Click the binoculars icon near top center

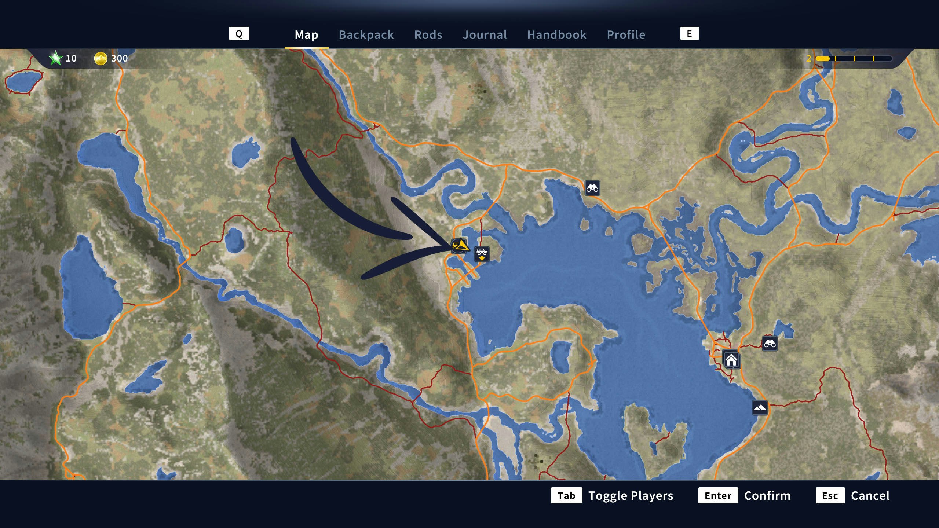tap(592, 188)
